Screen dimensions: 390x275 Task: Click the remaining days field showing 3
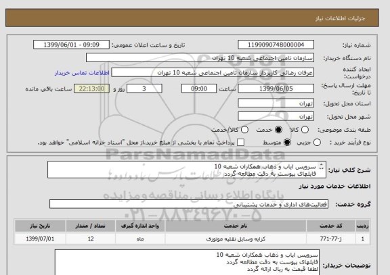click(144, 89)
